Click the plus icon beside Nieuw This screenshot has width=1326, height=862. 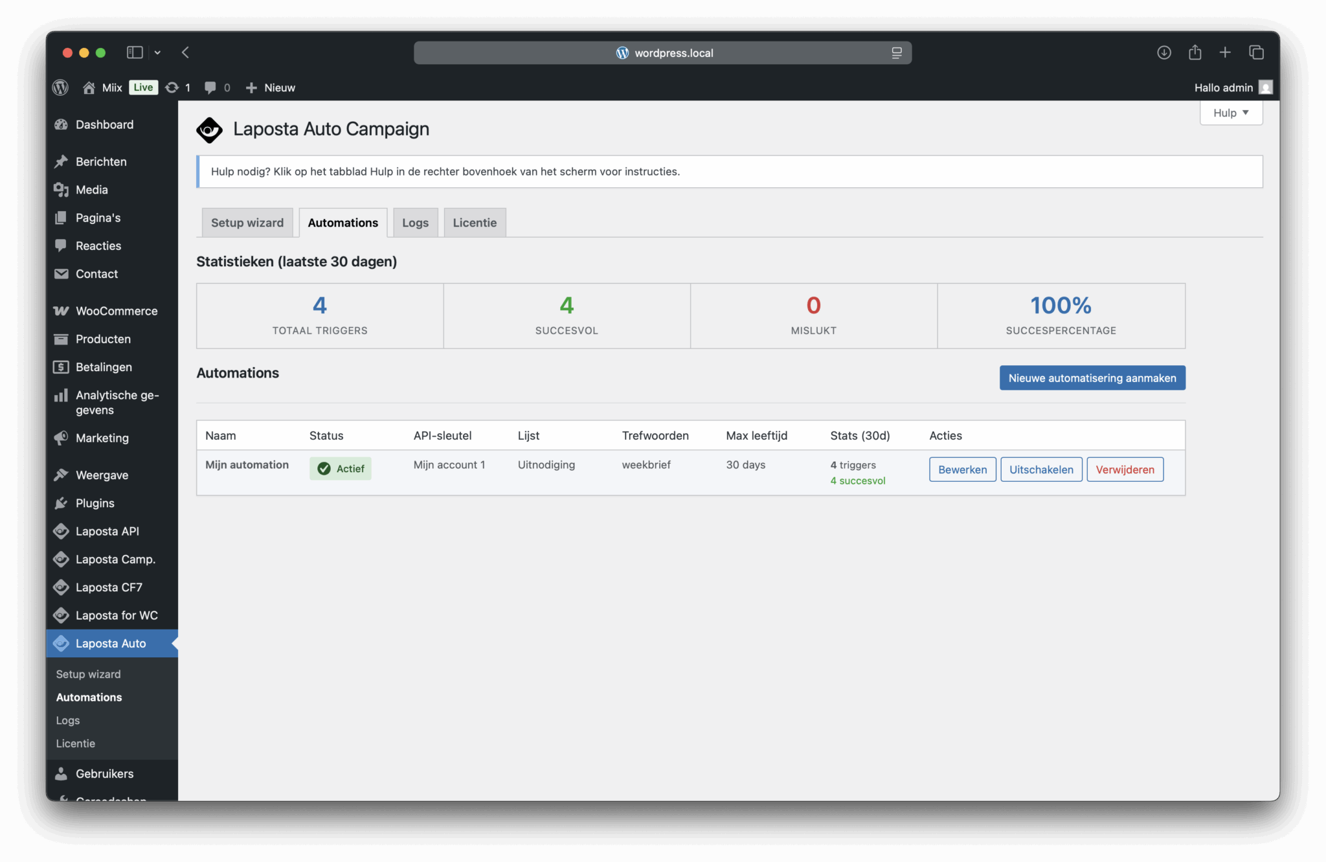251,87
